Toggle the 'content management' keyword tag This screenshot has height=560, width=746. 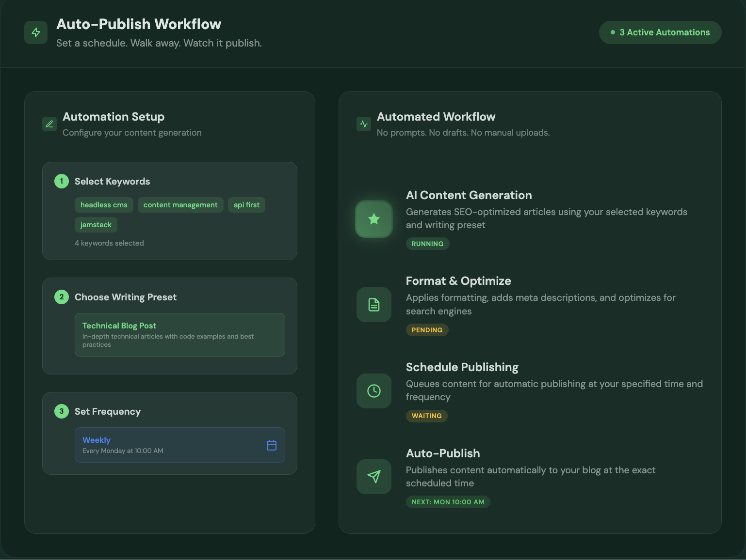coord(180,205)
